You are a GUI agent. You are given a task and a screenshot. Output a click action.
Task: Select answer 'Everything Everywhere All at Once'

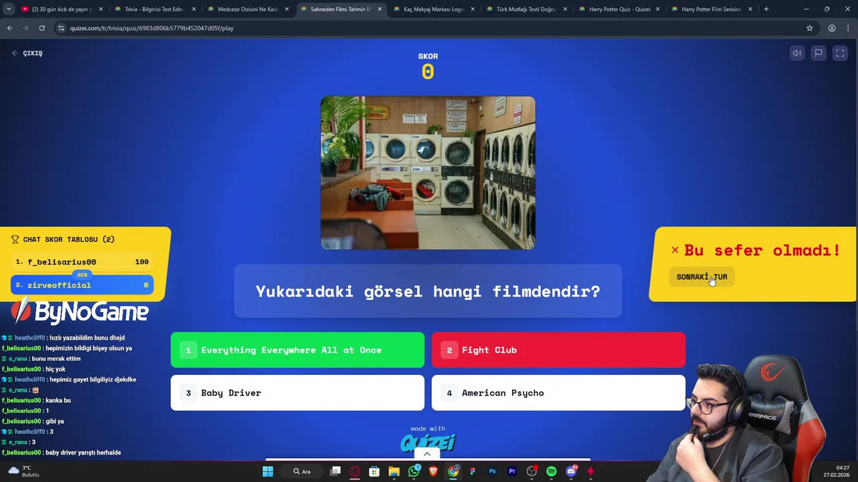coord(298,350)
